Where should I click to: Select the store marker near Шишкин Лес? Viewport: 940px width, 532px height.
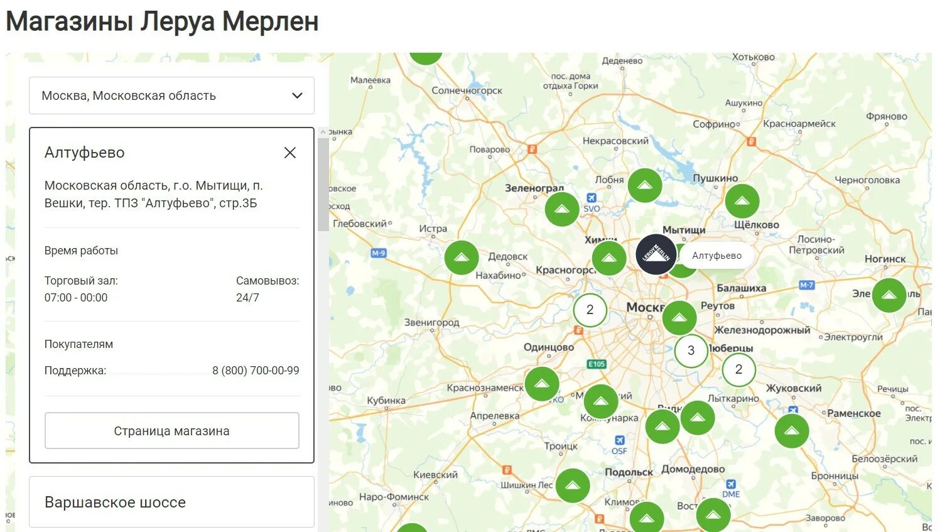pyautogui.click(x=572, y=486)
